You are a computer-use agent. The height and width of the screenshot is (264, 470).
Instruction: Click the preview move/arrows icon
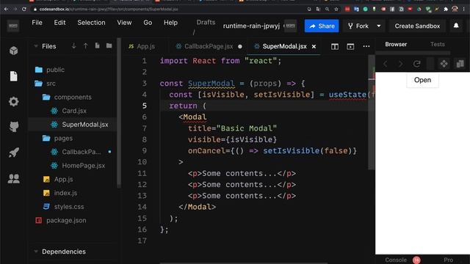point(444,64)
